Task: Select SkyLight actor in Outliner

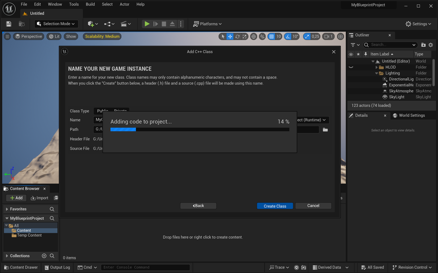Action: pos(396,97)
